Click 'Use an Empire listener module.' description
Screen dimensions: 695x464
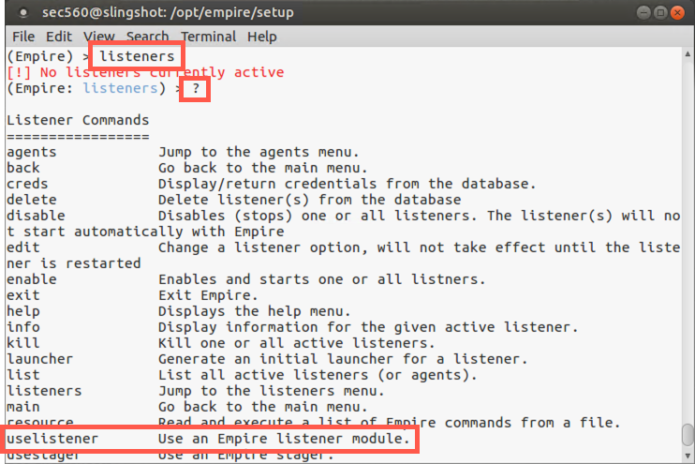point(284,439)
